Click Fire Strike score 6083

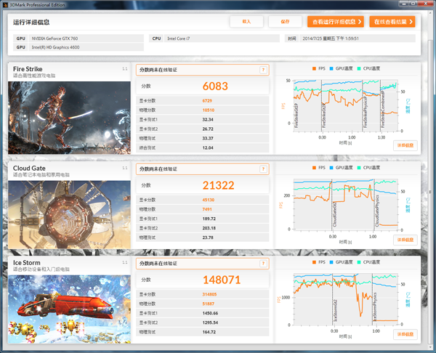click(x=215, y=86)
